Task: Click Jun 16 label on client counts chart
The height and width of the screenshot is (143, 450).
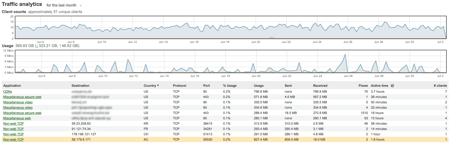Action: pyautogui.click(x=194, y=42)
